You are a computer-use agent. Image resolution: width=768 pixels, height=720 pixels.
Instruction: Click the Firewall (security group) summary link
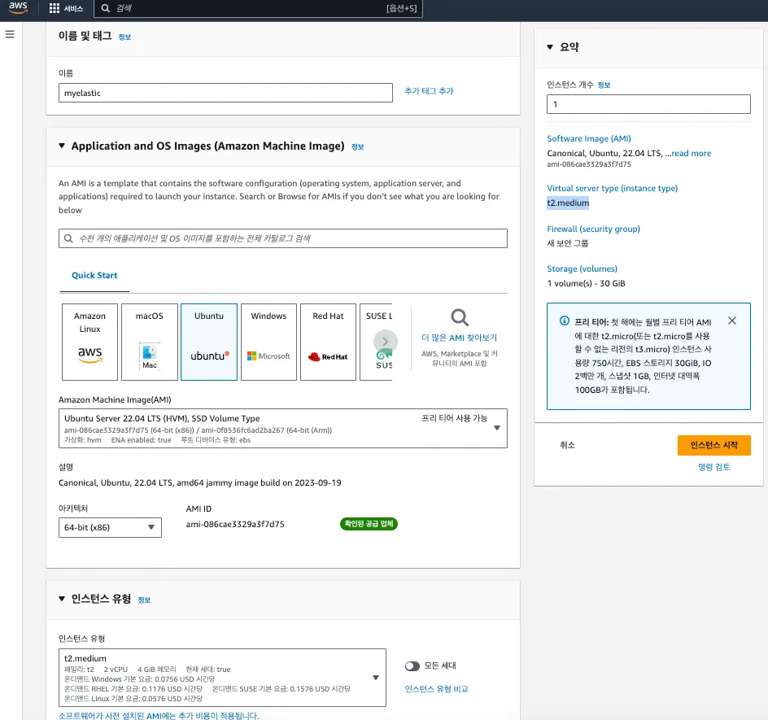(593, 229)
